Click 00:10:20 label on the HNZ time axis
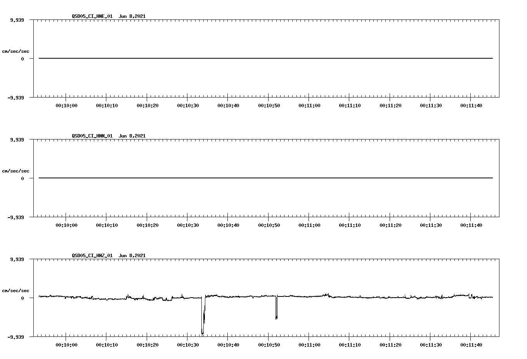 (147, 345)
